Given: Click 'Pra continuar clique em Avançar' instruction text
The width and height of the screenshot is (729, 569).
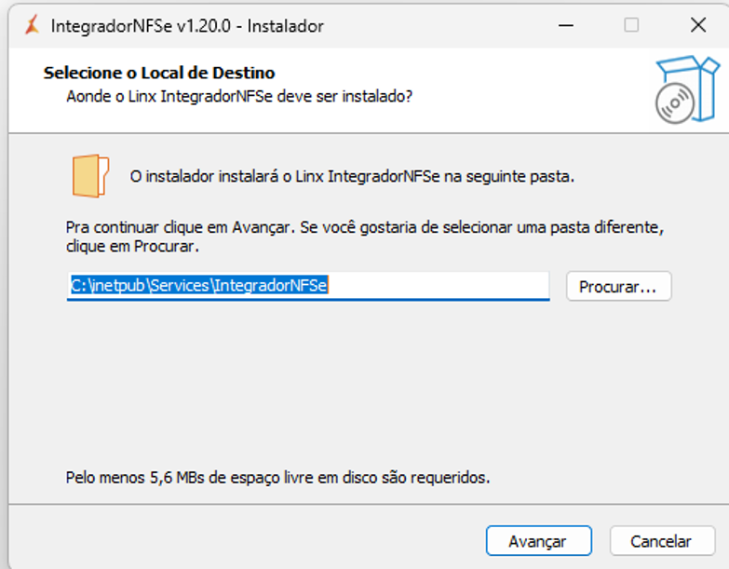Looking at the screenshot, I should (x=365, y=237).
